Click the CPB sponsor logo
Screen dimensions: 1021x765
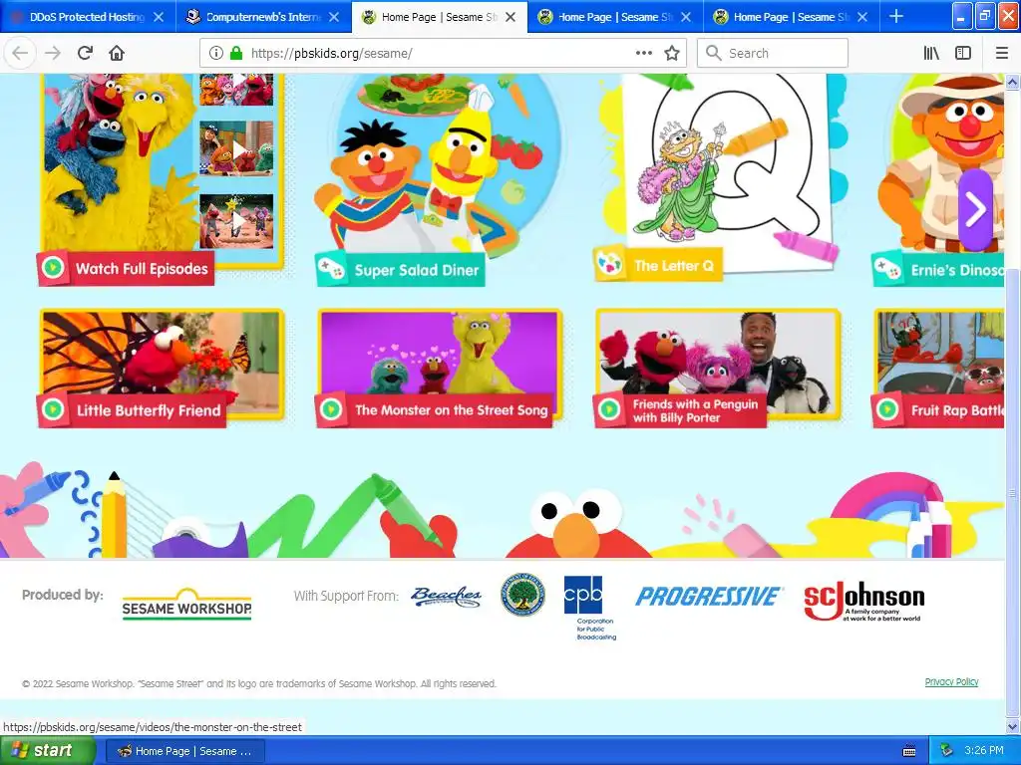pyautogui.click(x=590, y=607)
